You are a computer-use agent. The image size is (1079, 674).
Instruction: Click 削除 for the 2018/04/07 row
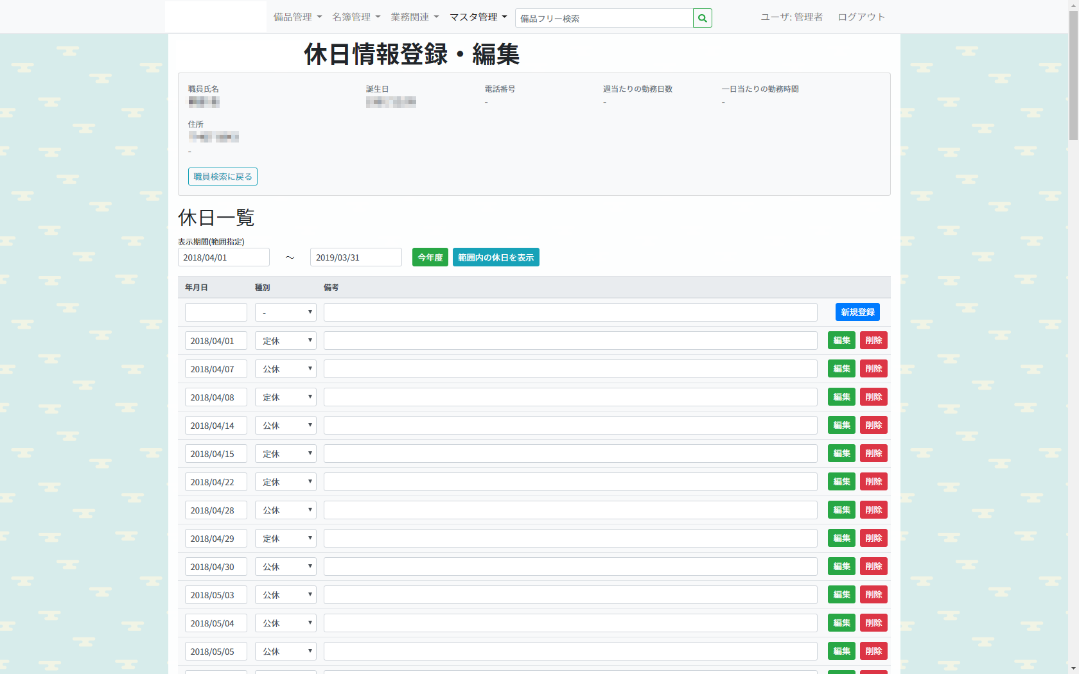[873, 368]
